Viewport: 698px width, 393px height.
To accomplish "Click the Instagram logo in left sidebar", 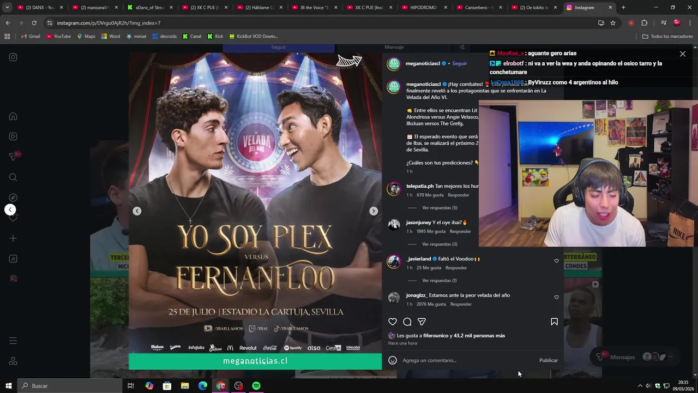I will pos(13,57).
